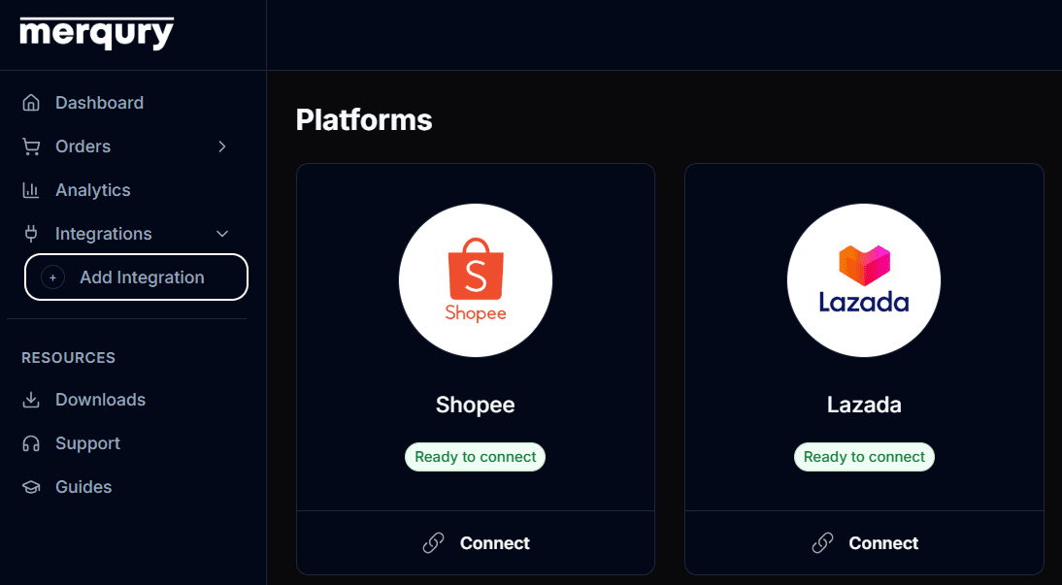
Task: Connect the Lazada platform
Action: coord(864,543)
